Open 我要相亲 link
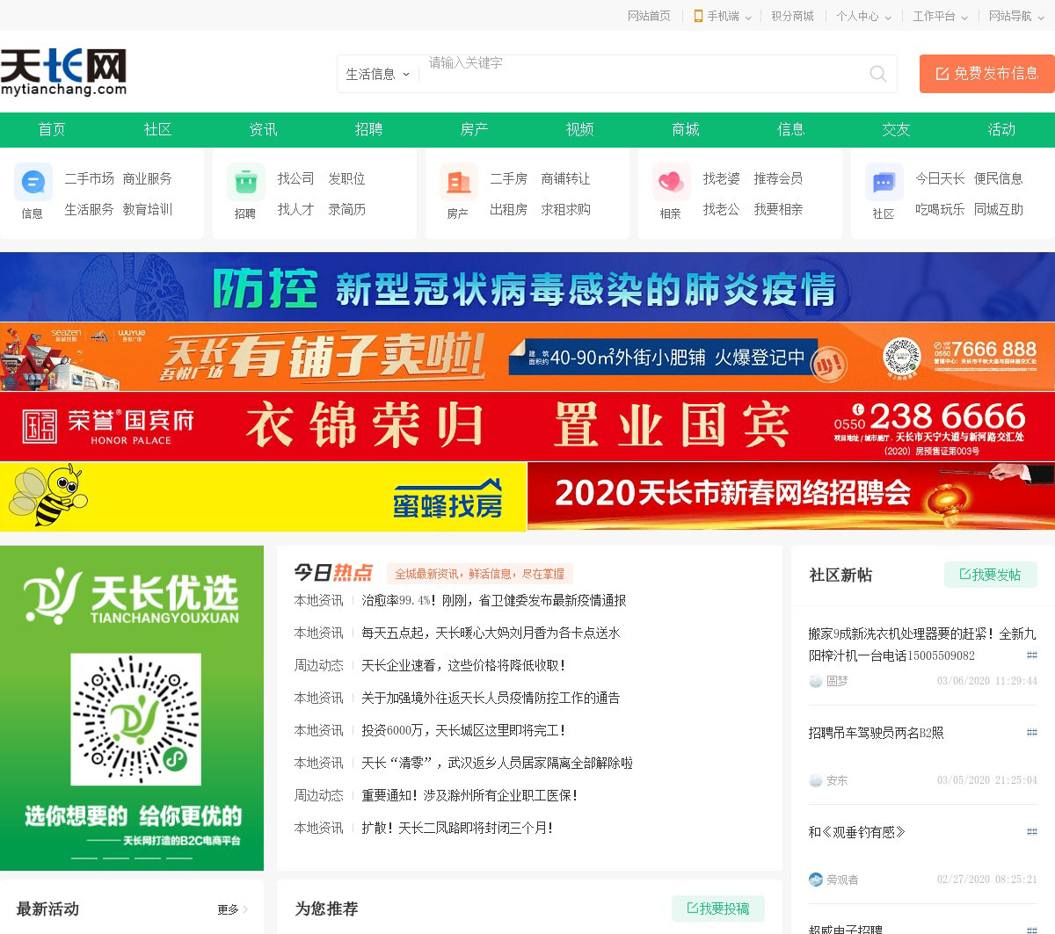Screen dimensions: 1055x934 coord(778,209)
